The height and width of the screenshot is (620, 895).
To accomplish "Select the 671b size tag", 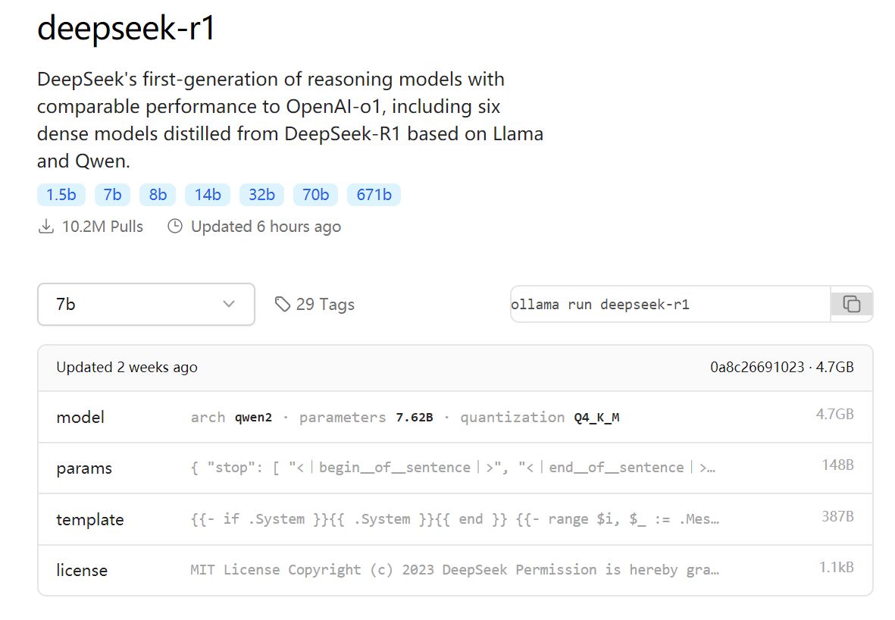I will 374,195.
